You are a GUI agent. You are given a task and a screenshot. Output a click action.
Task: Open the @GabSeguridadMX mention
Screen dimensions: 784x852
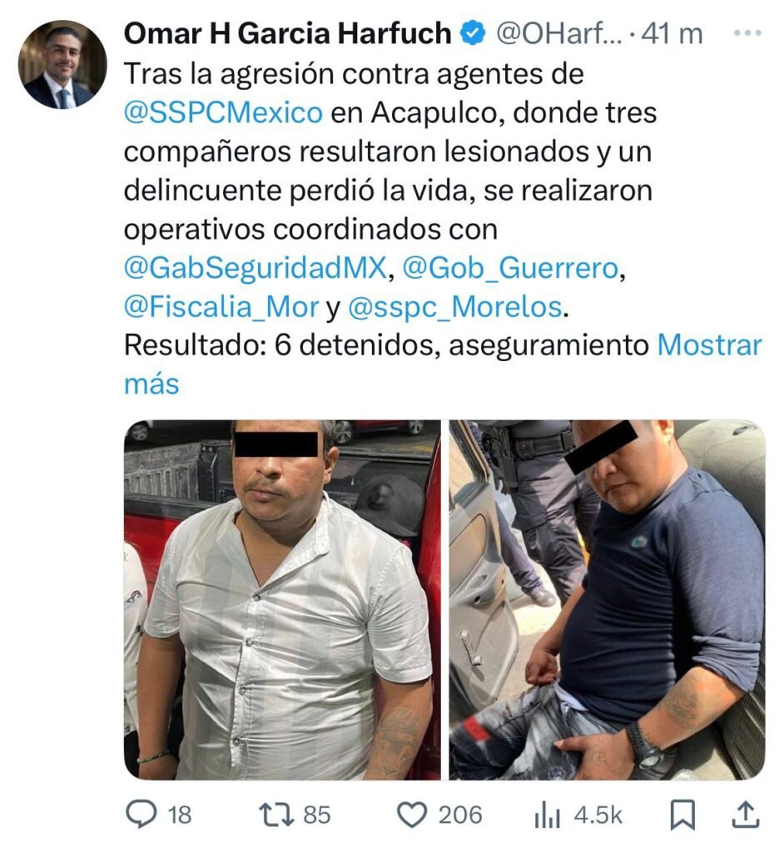255,268
